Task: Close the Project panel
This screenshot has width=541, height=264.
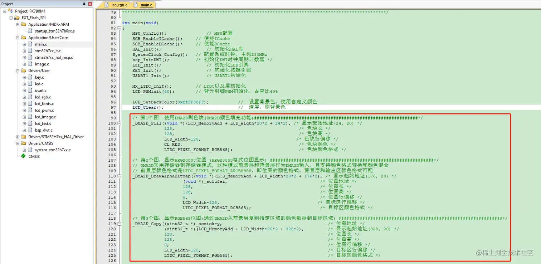Action: click(90, 4)
